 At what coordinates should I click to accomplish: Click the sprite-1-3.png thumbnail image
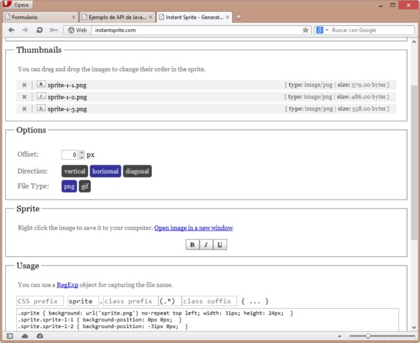41,108
